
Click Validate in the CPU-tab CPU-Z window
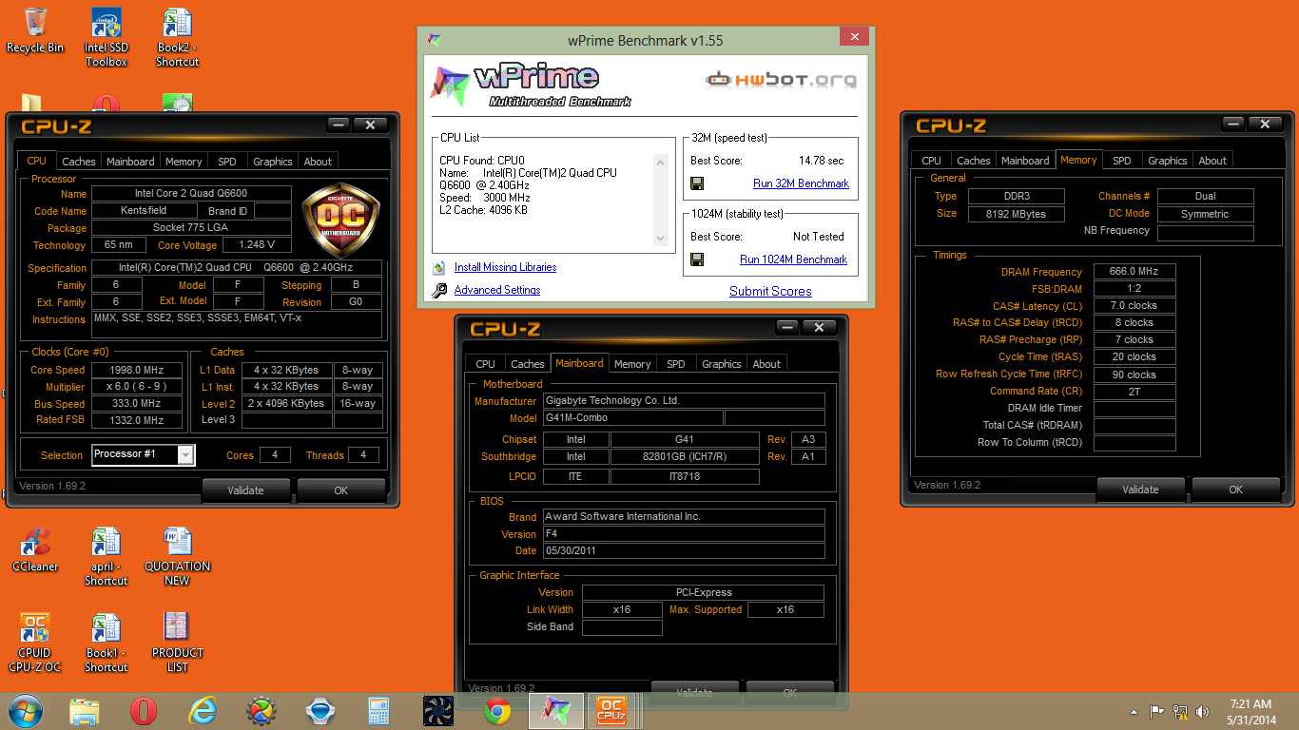pyautogui.click(x=245, y=490)
